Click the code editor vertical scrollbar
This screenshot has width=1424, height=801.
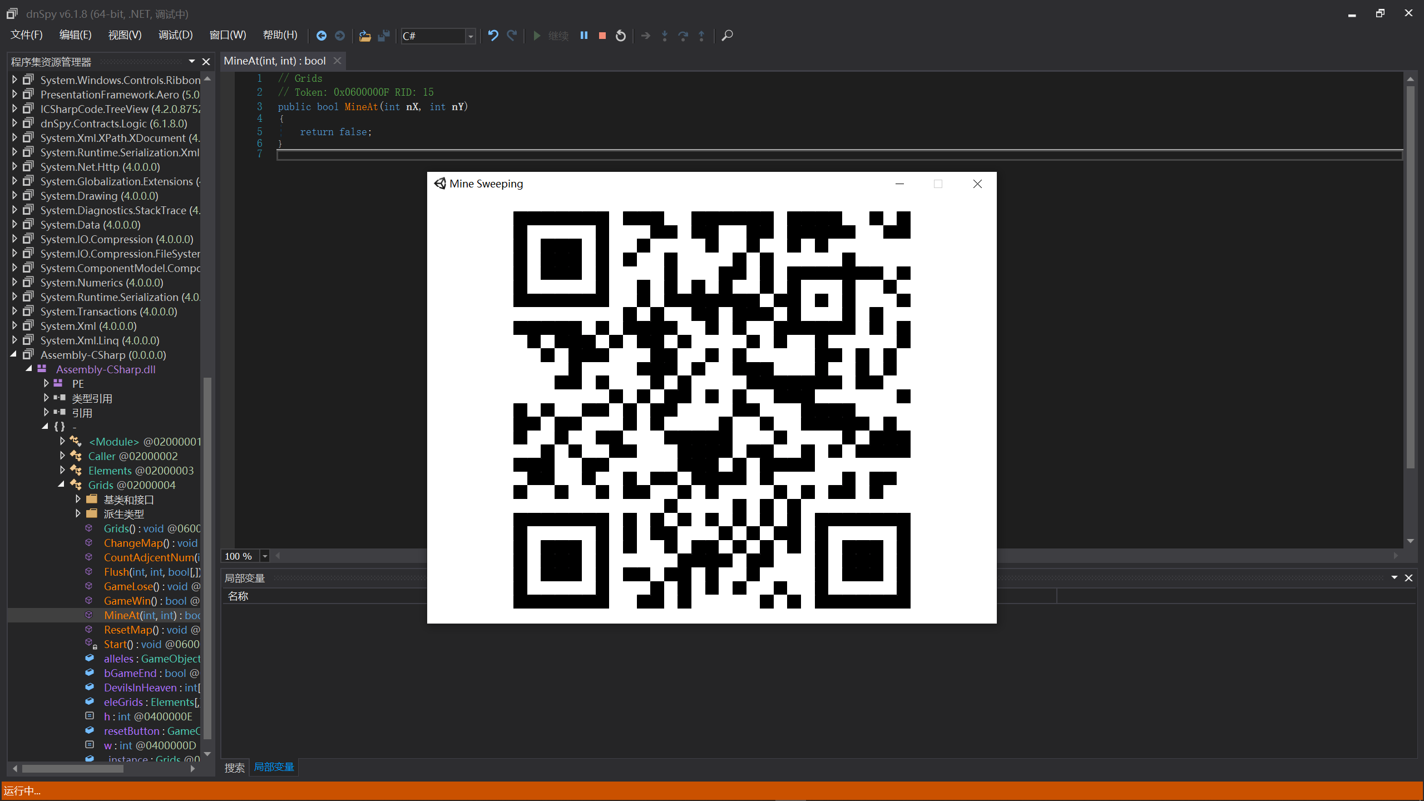(x=1410, y=276)
